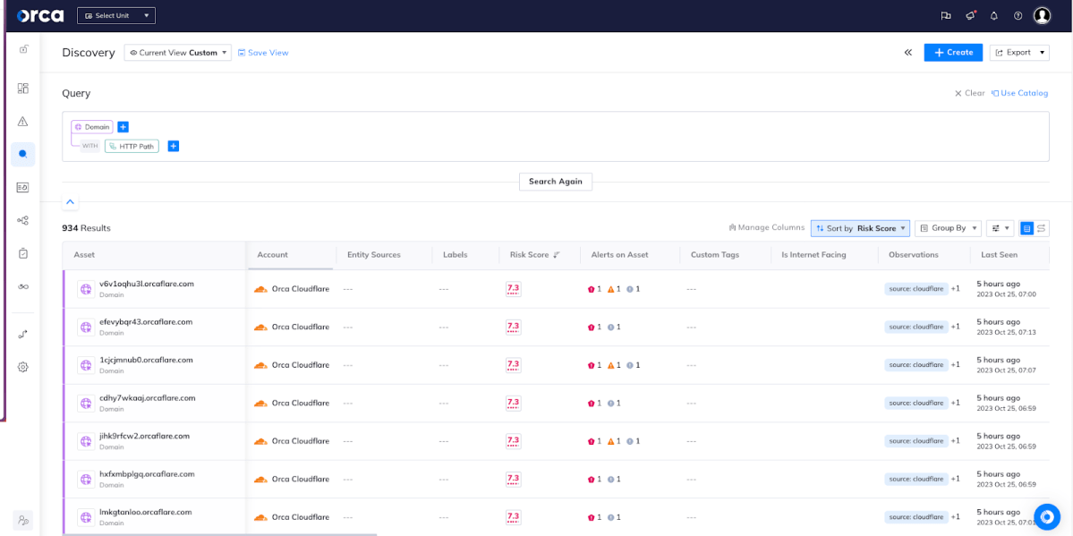Expand the Group By dropdown
Screen dimensions: 1073x536
point(948,228)
